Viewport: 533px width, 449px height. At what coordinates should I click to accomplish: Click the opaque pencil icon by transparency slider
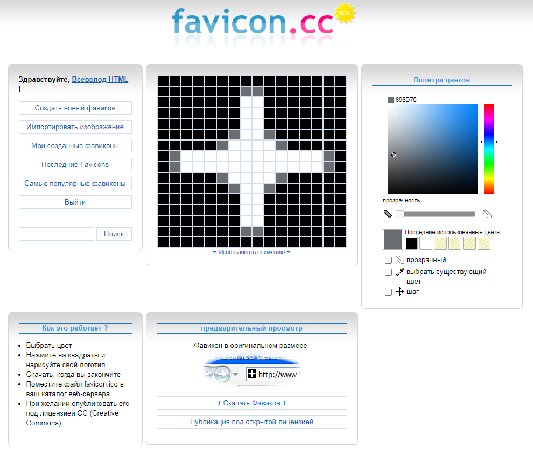[388, 214]
